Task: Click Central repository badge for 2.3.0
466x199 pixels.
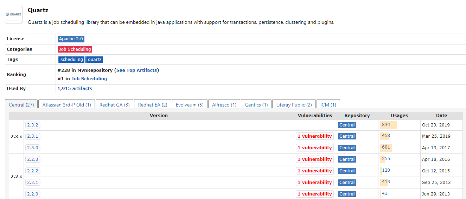Action: pos(347,148)
